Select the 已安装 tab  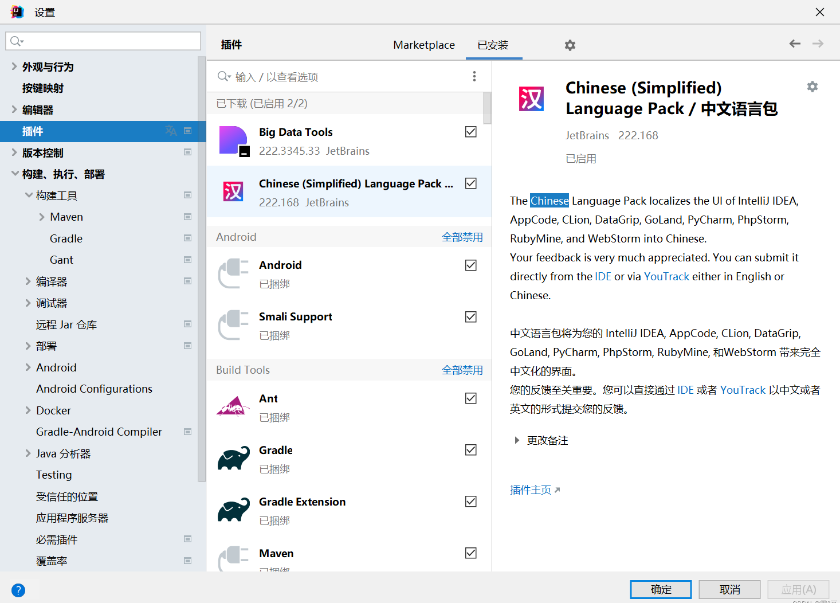point(493,45)
